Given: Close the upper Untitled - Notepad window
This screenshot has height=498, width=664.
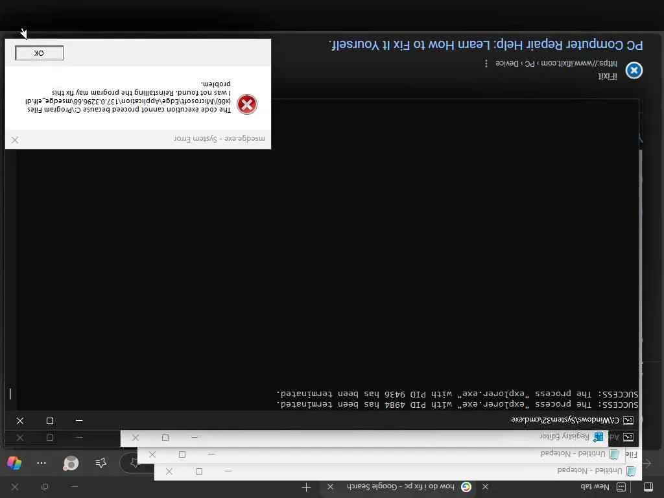Looking at the screenshot, I should (x=152, y=455).
